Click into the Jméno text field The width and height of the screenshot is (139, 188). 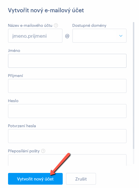67,61
